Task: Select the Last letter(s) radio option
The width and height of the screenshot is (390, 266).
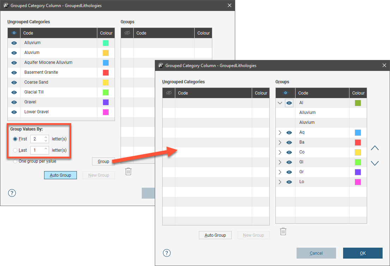Action: click(x=15, y=150)
